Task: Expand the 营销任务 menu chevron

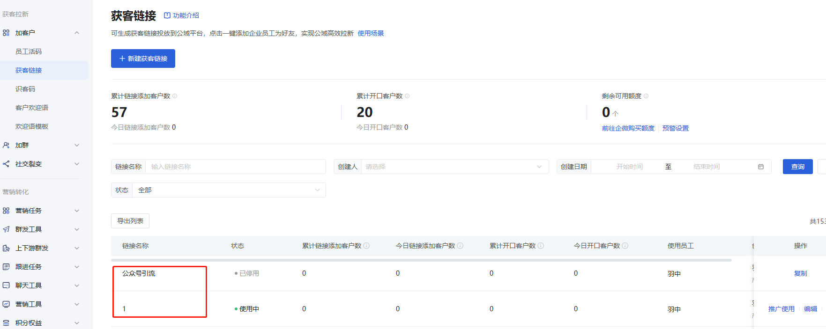Action: 77,211
